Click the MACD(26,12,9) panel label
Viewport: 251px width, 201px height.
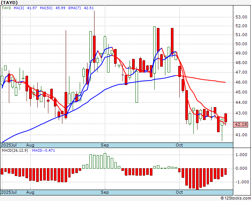(x=15, y=151)
